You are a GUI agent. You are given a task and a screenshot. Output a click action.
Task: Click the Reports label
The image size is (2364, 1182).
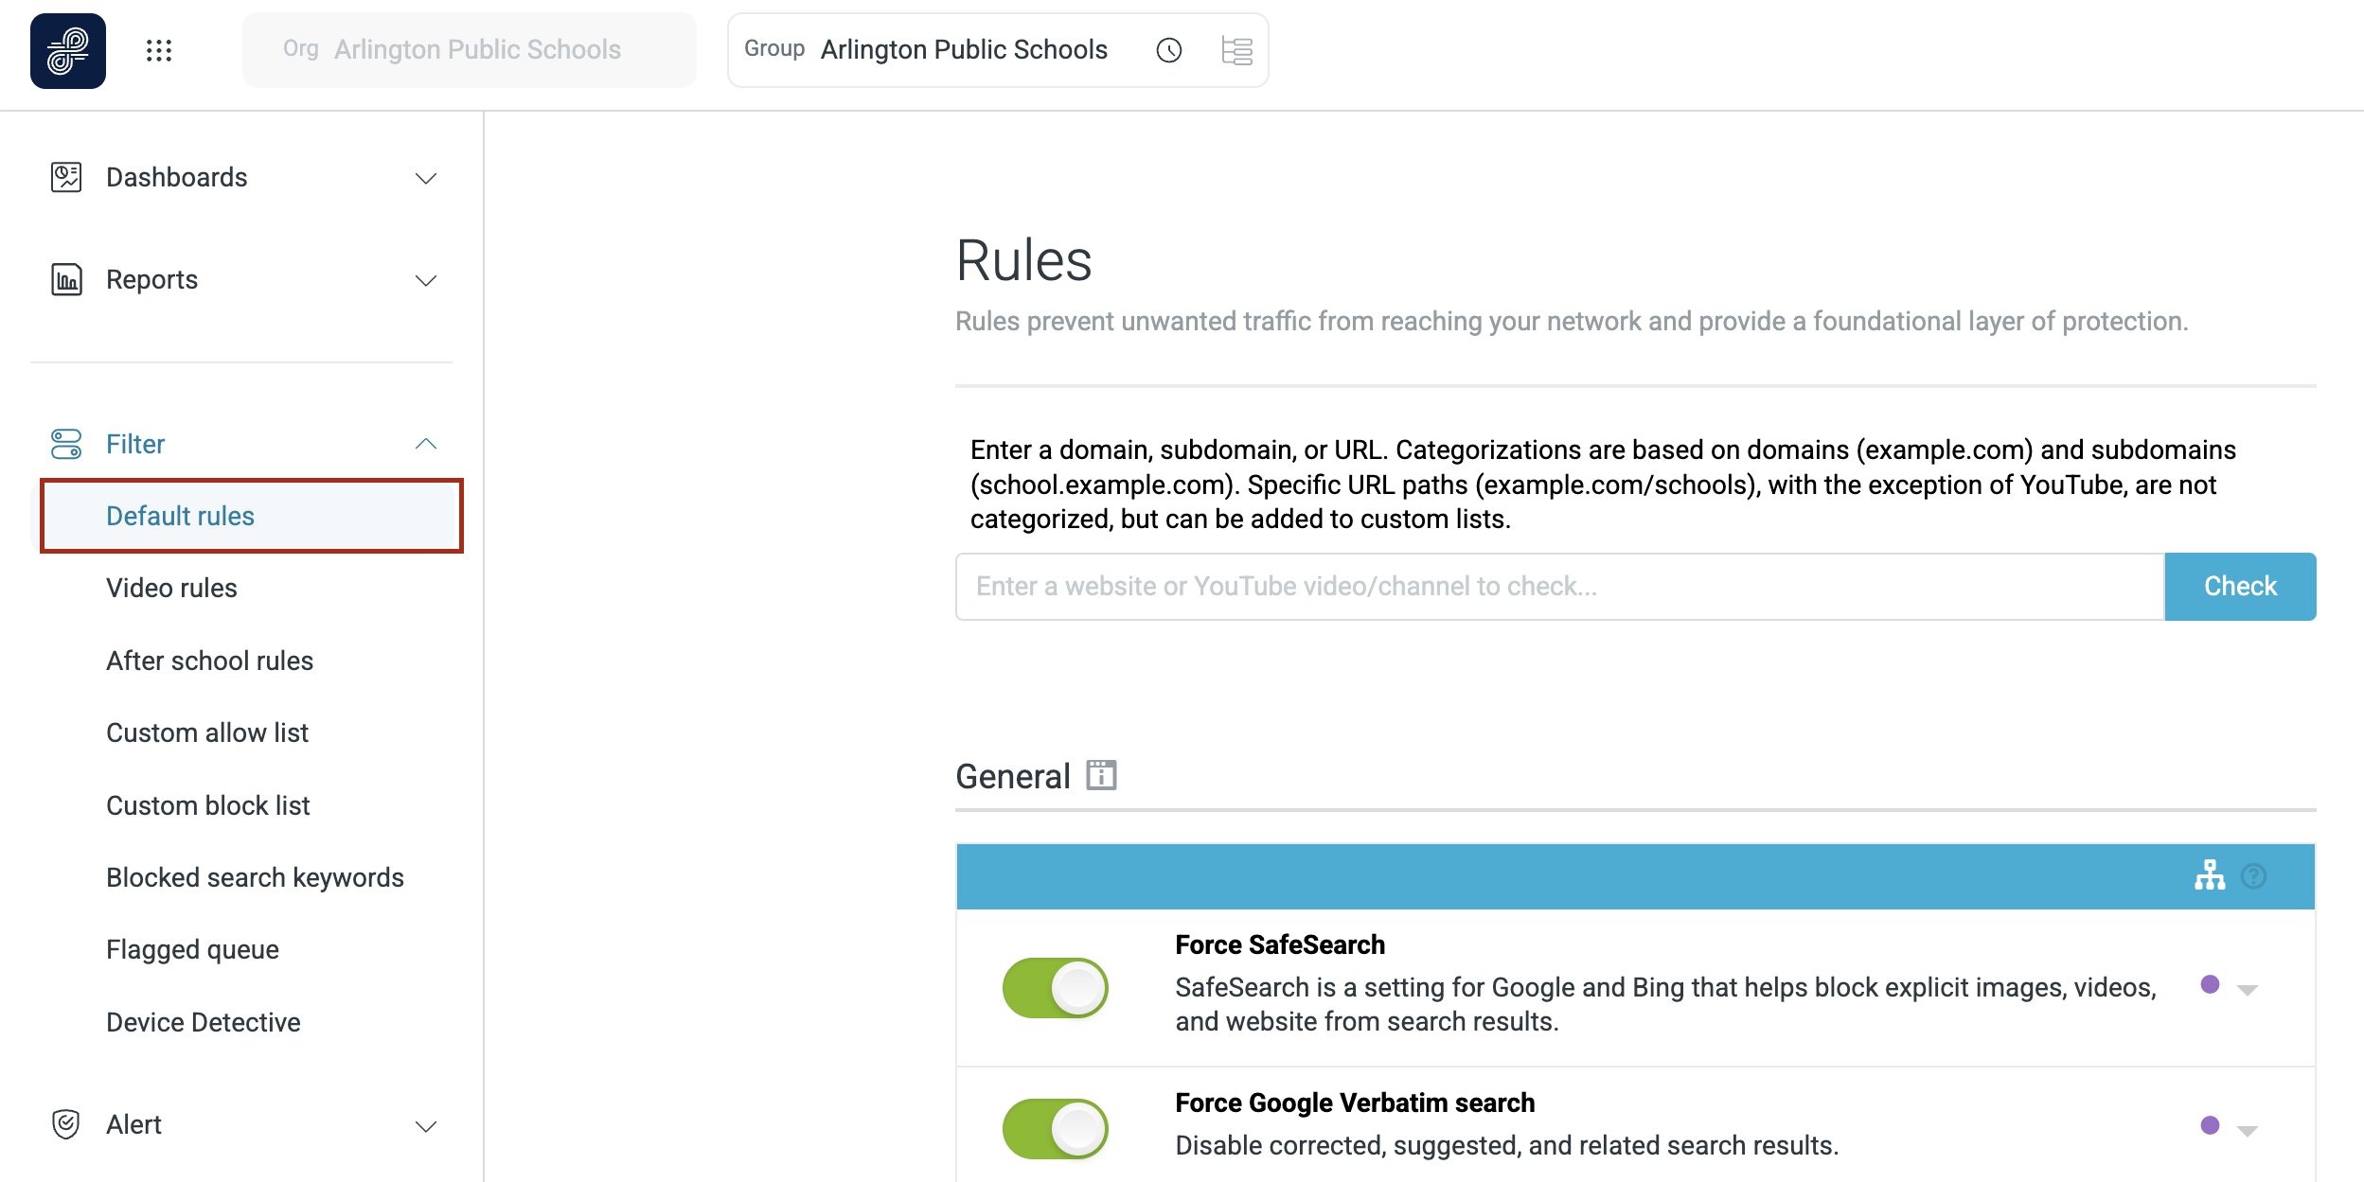(x=151, y=279)
